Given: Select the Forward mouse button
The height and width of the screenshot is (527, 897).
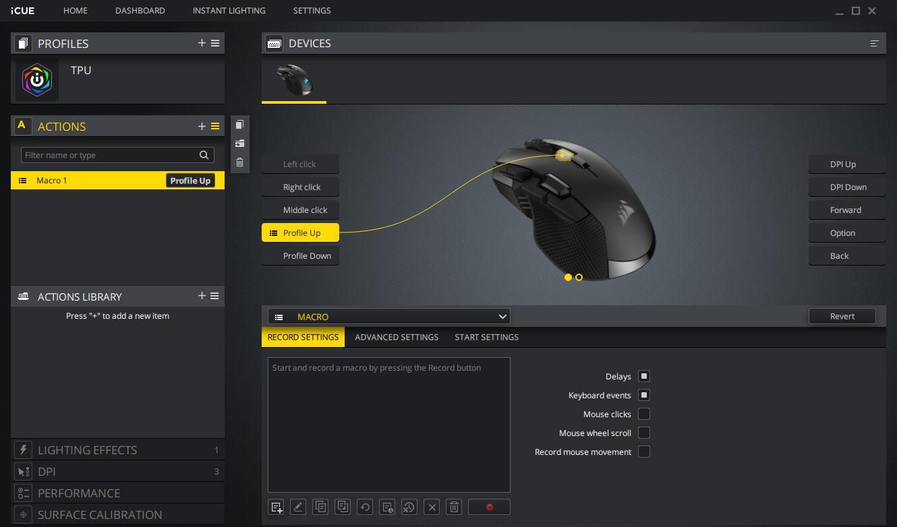Looking at the screenshot, I should (847, 210).
